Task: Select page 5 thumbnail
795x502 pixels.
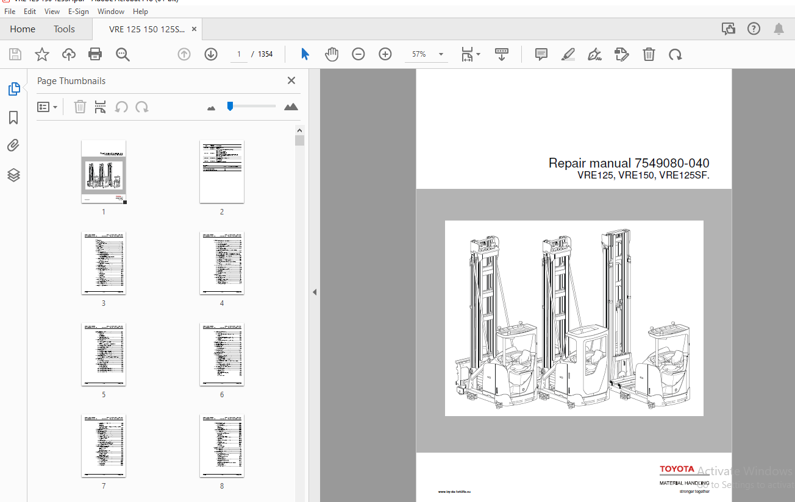Action: (x=104, y=355)
